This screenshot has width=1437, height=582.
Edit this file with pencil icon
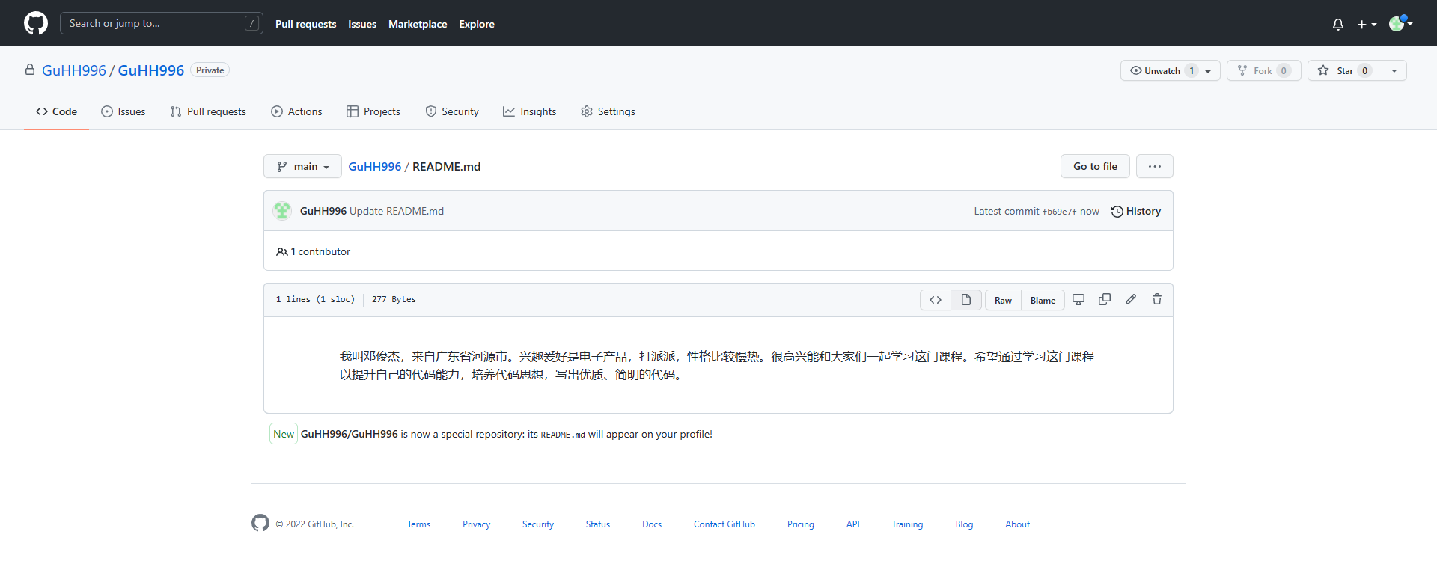click(x=1131, y=299)
